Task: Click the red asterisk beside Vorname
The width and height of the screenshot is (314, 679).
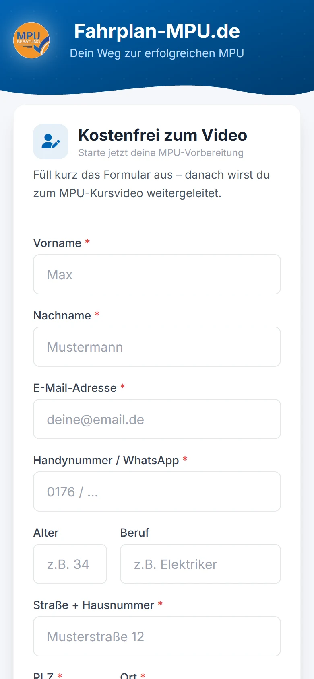Action: tap(87, 242)
